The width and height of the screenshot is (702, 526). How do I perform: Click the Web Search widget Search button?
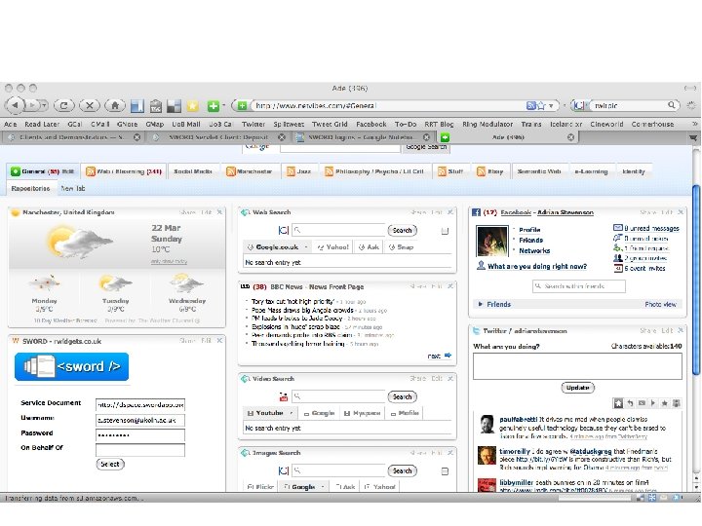[x=402, y=230]
